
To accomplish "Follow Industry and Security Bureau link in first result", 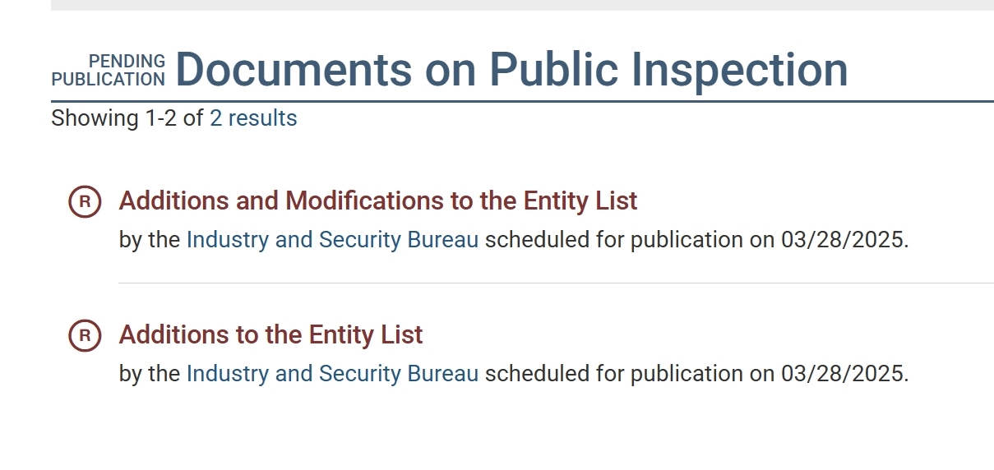I will (332, 240).
